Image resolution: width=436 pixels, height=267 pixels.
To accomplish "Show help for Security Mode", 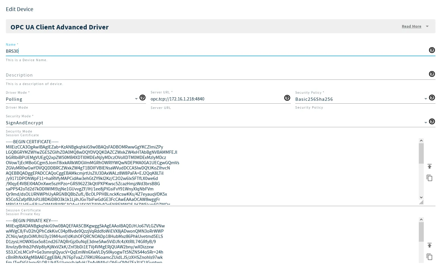I will [432, 121].
